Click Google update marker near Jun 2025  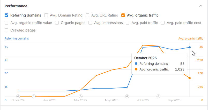127,96
